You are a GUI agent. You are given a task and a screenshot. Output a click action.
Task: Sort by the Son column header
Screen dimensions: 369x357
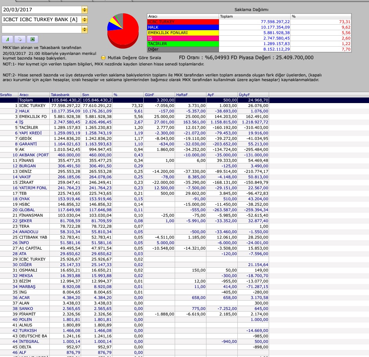[x=96, y=95]
